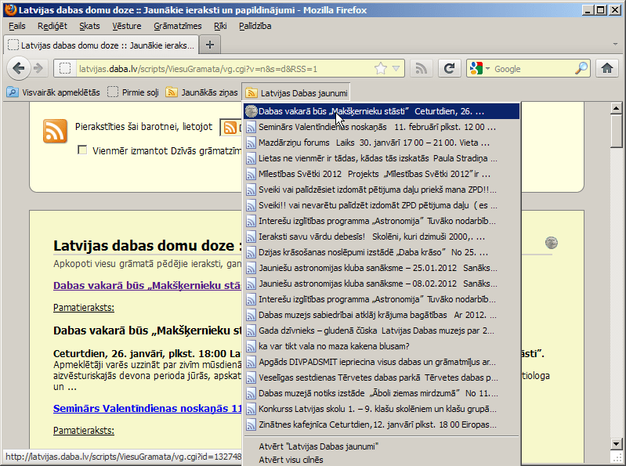626x466 pixels.
Task: Go back with the back arrow button
Action: 18,69
